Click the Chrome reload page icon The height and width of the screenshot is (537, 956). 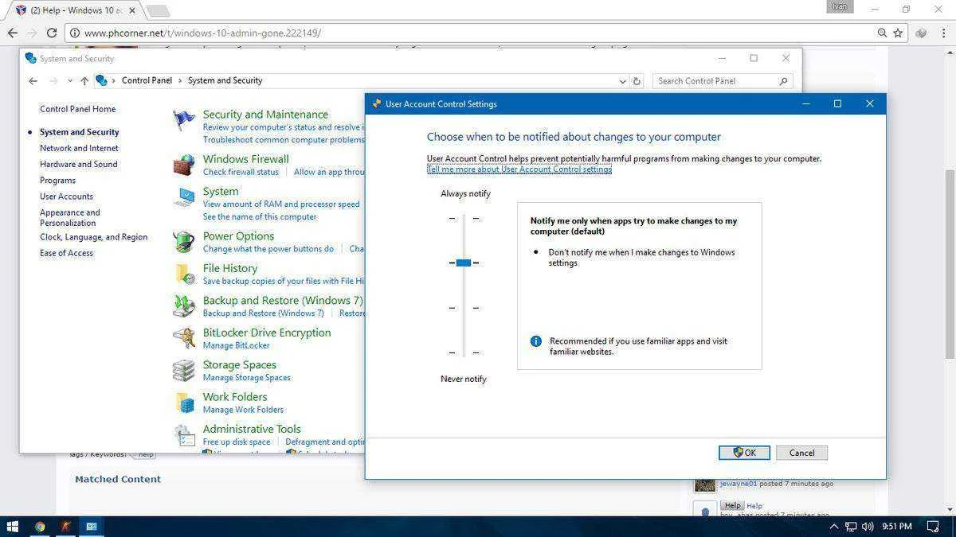coord(52,33)
